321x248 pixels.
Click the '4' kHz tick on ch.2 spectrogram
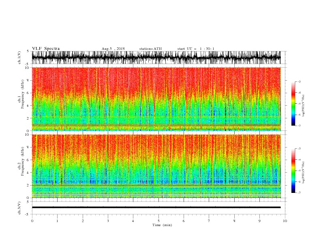click(28, 173)
